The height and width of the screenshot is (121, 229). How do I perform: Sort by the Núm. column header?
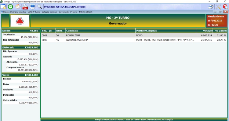coord(60,31)
